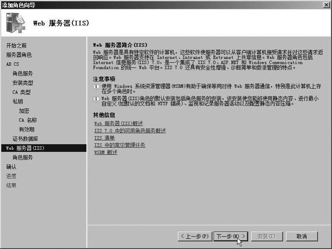Open the 结果 step
The image size is (332, 249).
coord(11,185)
